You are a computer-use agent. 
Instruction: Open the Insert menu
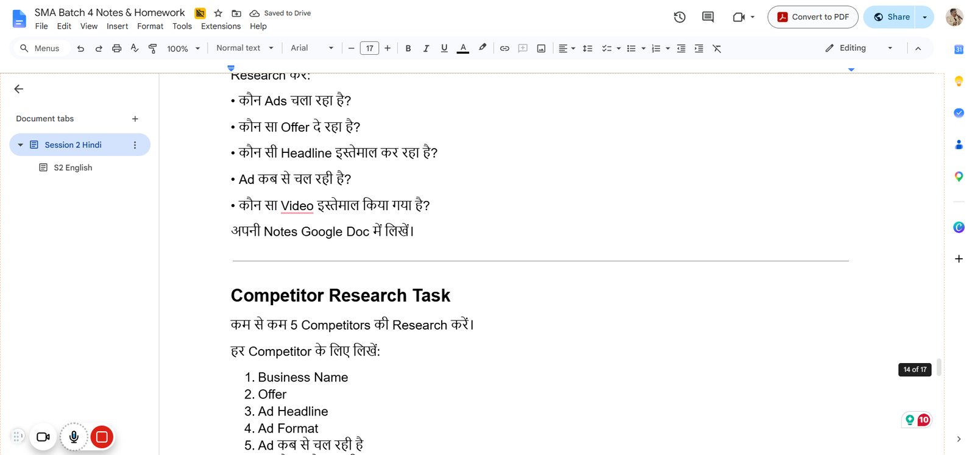[117, 26]
